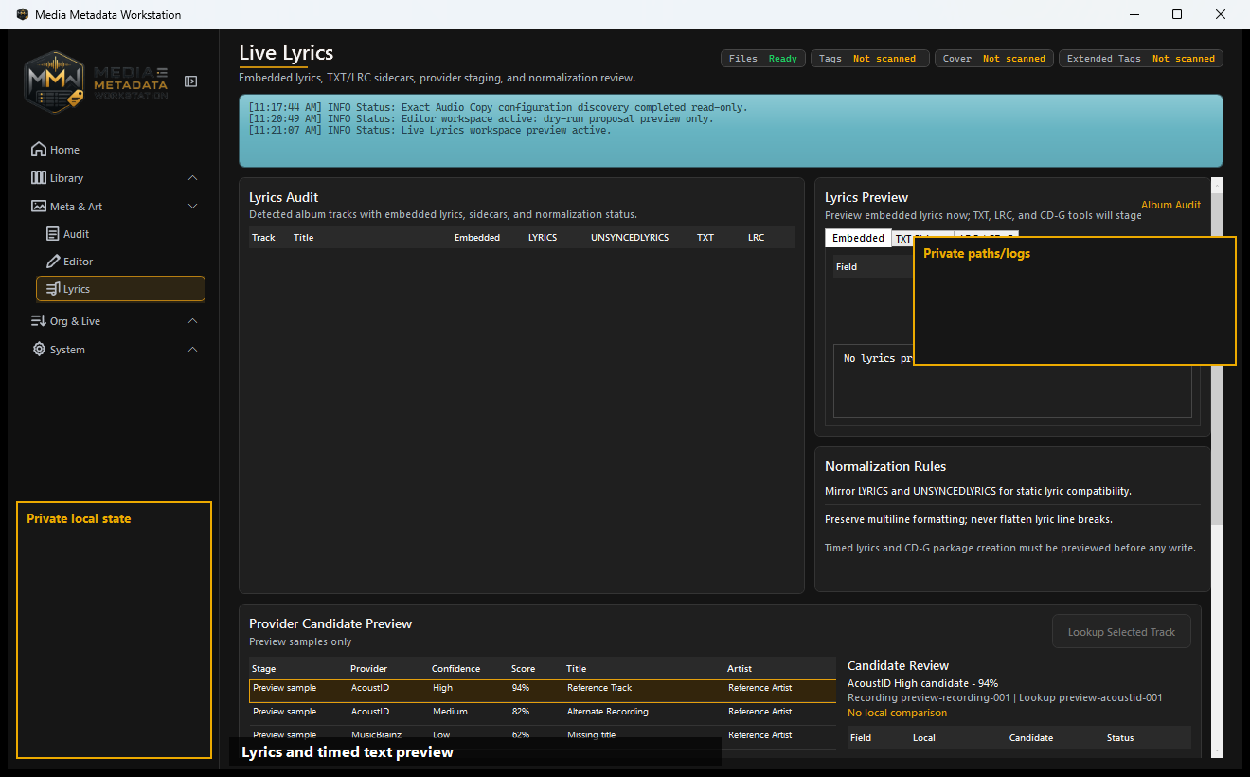This screenshot has width=1250, height=777.
Task: Click the Lyrics music-list icon in sidebar
Action: 53,289
